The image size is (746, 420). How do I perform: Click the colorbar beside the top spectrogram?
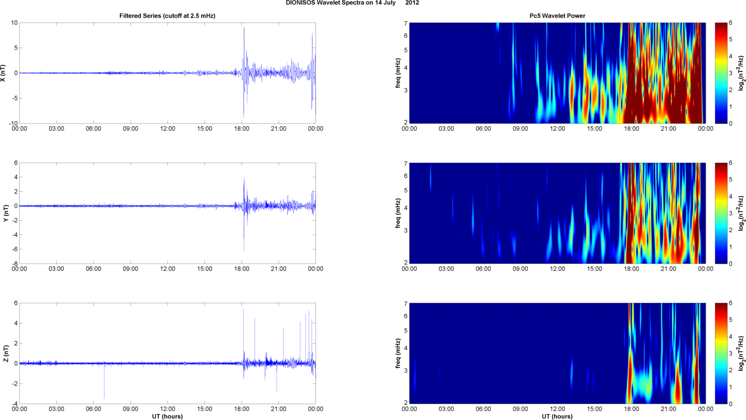[720, 73]
